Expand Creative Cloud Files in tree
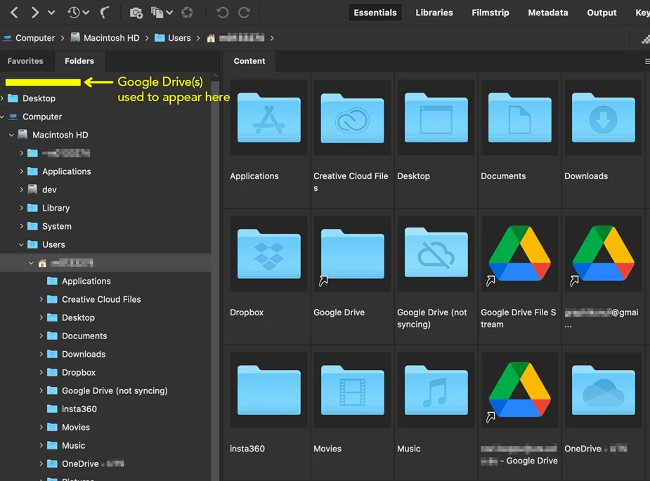The image size is (650, 481). pyautogui.click(x=41, y=299)
